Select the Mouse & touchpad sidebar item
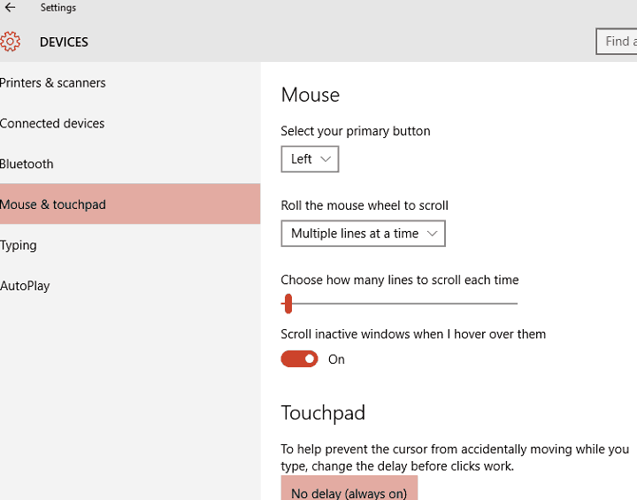This screenshot has width=637, height=500. [x=53, y=204]
